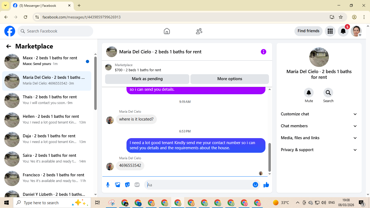370x208 pixels.
Task: Open the account profile picture menu
Action: [x=356, y=31]
